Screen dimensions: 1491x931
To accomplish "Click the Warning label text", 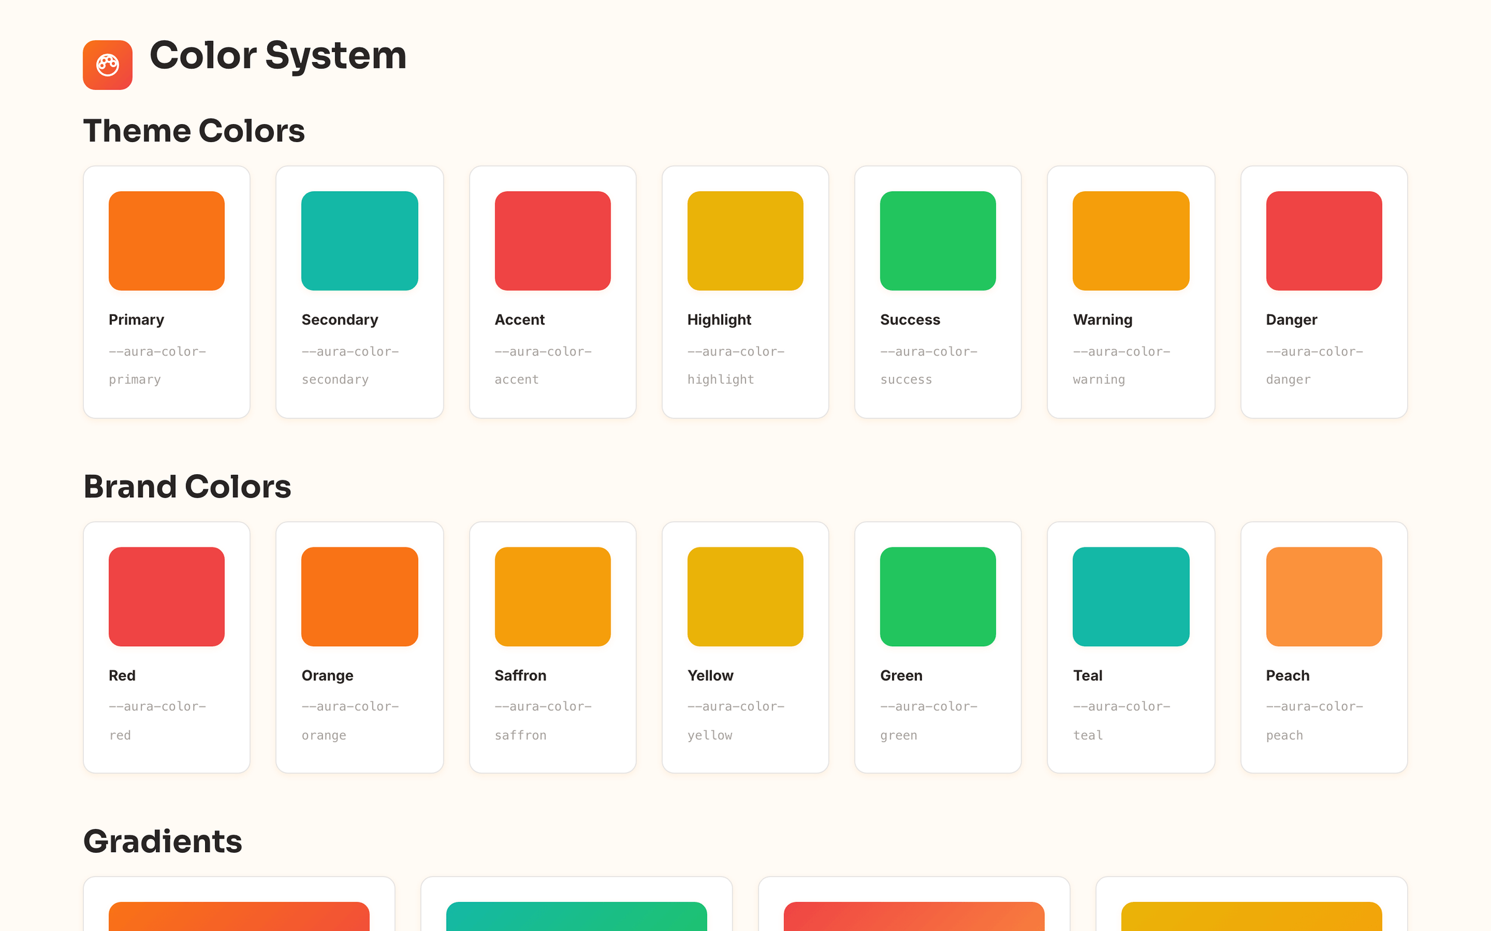I will click(1103, 320).
